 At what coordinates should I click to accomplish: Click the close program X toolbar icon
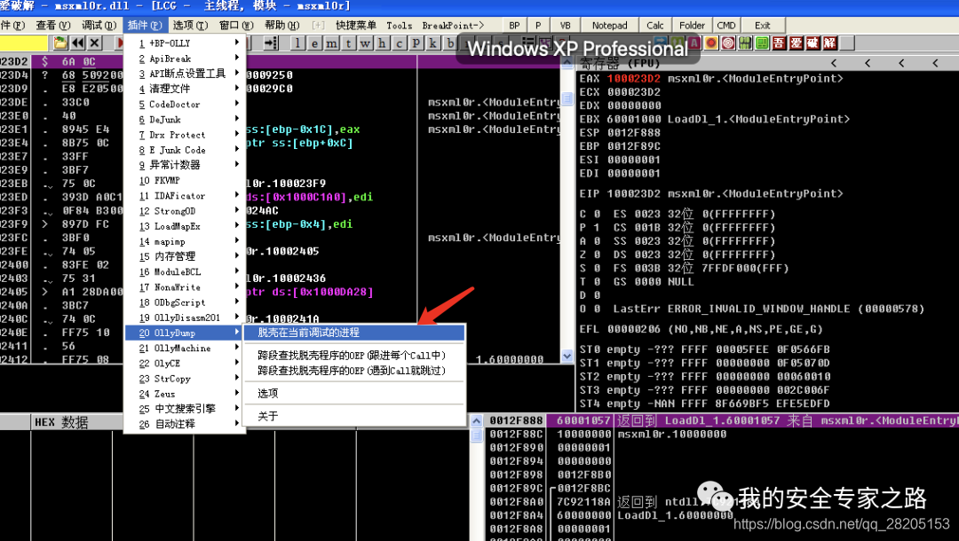pos(94,43)
